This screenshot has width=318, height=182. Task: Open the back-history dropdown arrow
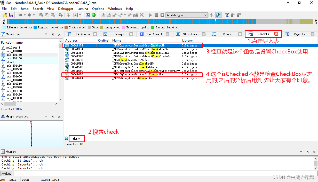tap(25, 15)
